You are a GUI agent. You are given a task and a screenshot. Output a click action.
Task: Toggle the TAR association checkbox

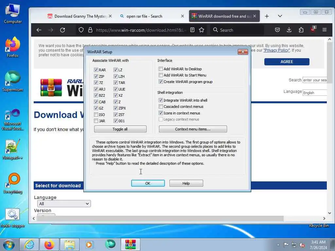tap(115, 83)
